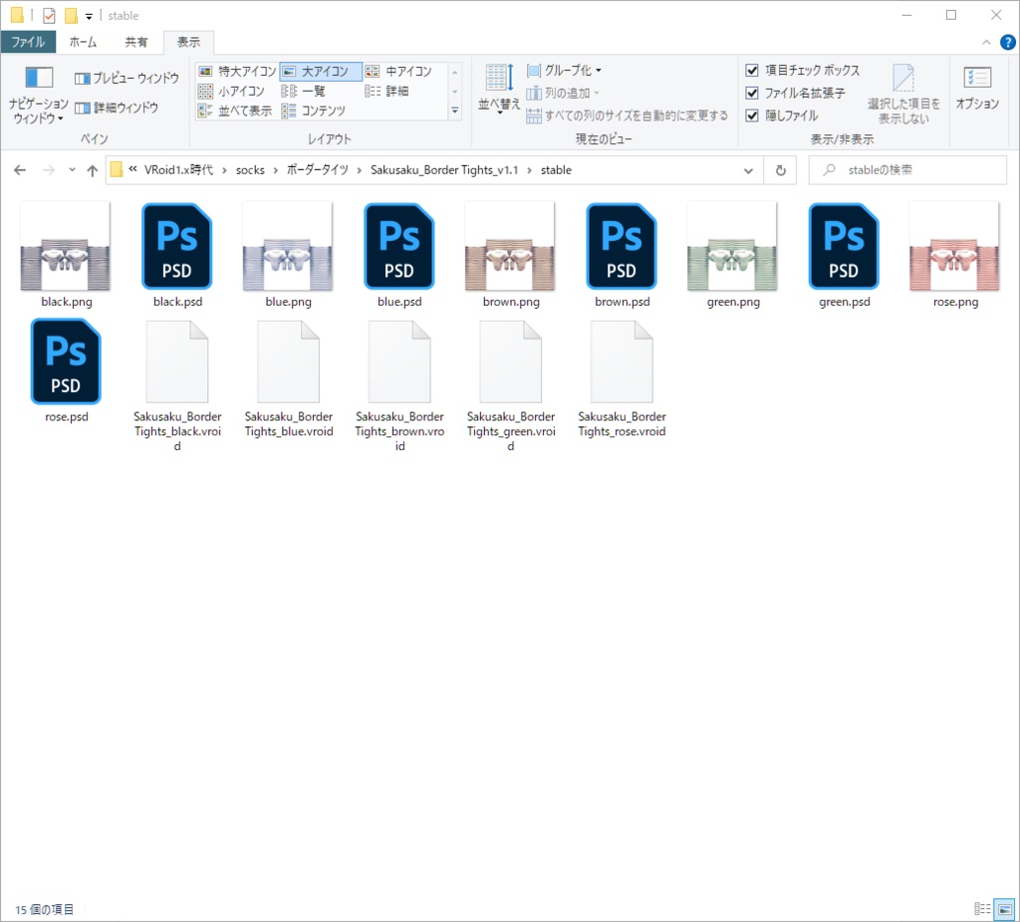The width and height of the screenshot is (1020, 922).
Task: Select the black.png thumbnail
Action: click(x=66, y=246)
